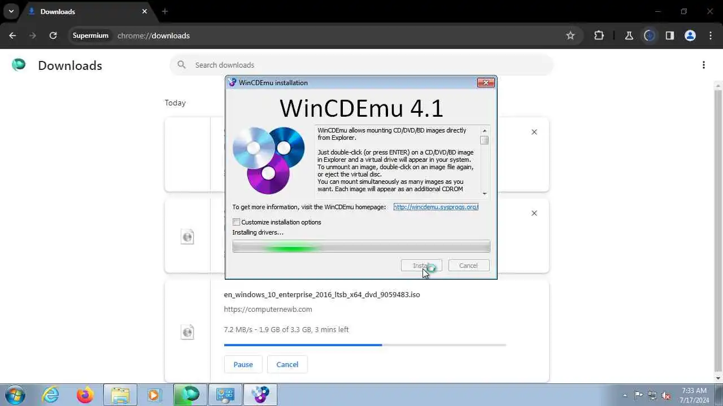
Task: Open the control panel taskbar item
Action: (x=225, y=395)
